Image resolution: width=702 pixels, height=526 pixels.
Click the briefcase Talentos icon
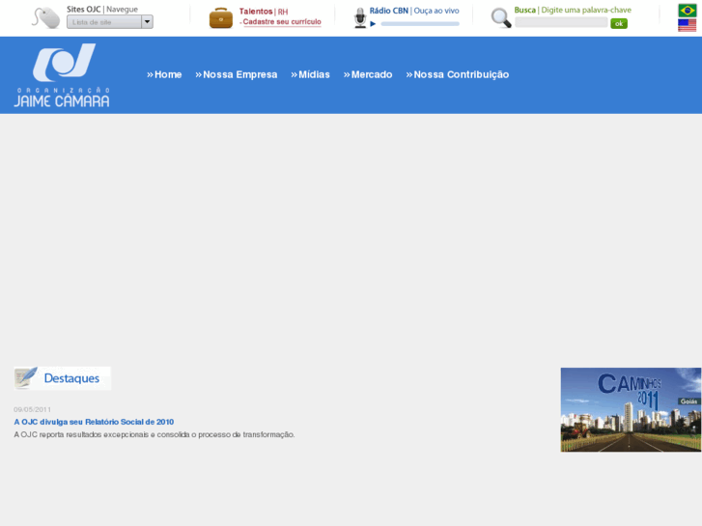[221, 18]
